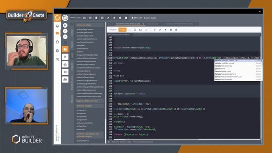The height and width of the screenshot is (153, 272).
Task: Click the PedidoVendaPendenteList sub-tab above code
Action: [x=119, y=35]
